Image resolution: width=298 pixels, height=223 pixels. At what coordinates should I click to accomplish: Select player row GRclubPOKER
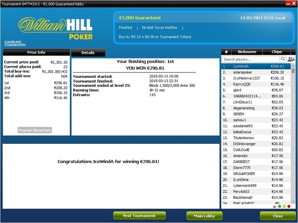click(x=256, y=174)
